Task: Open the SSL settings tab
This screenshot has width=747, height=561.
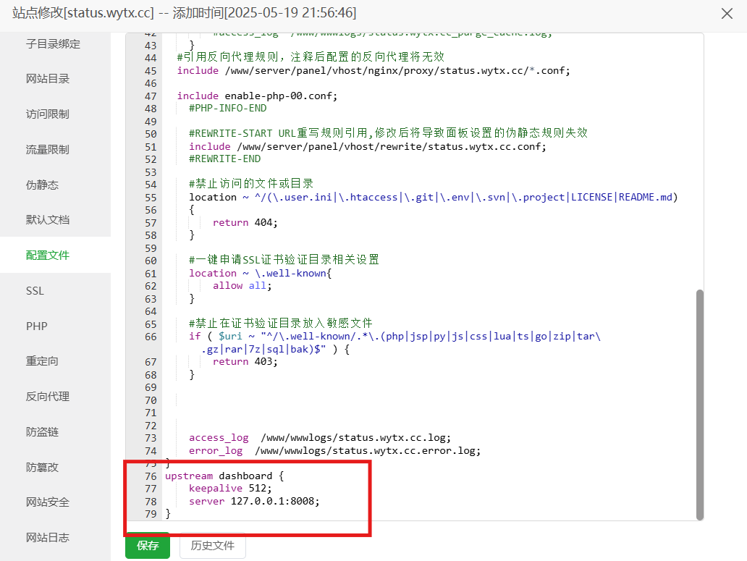Action: [x=35, y=290]
